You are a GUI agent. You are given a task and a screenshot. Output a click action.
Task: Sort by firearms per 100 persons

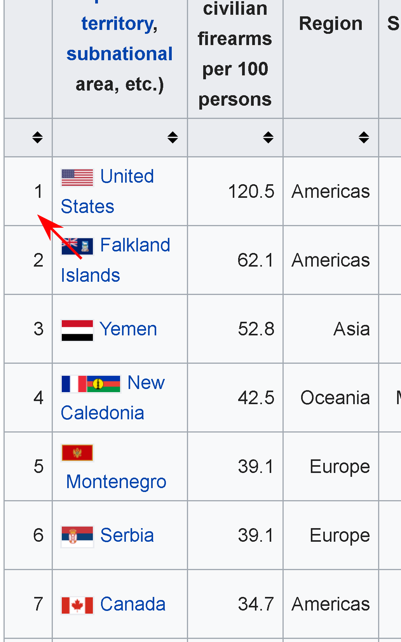tap(268, 137)
